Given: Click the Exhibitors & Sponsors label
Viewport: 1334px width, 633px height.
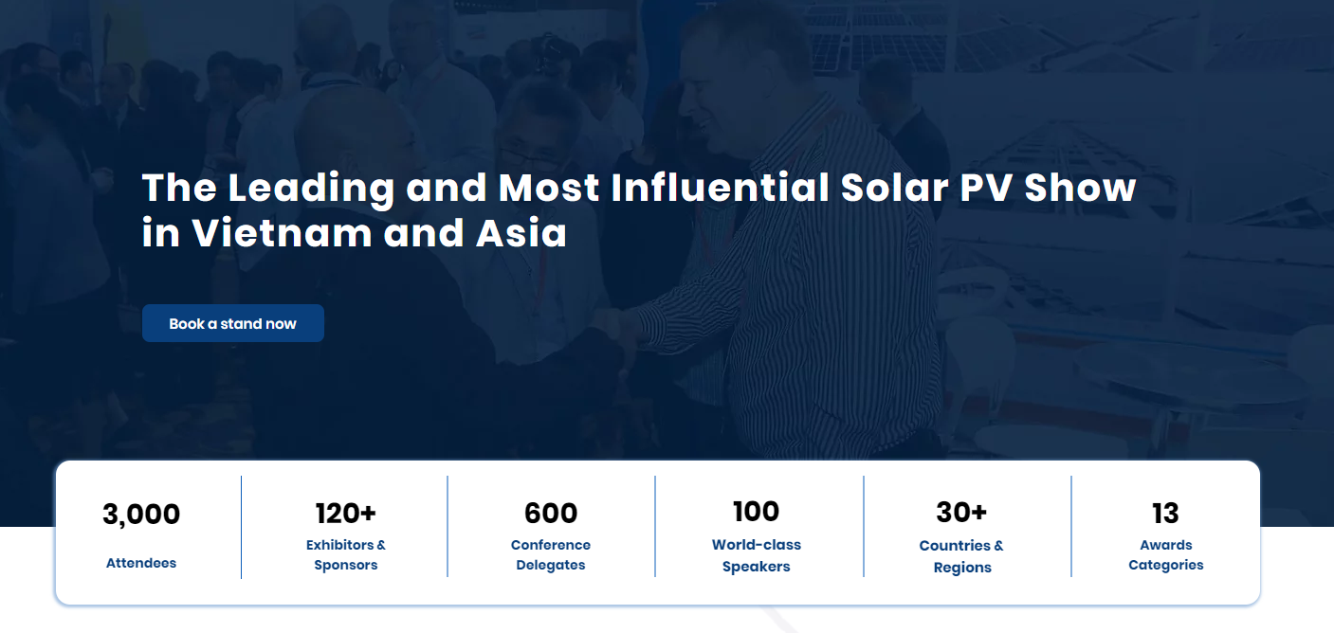Looking at the screenshot, I should 346,555.
